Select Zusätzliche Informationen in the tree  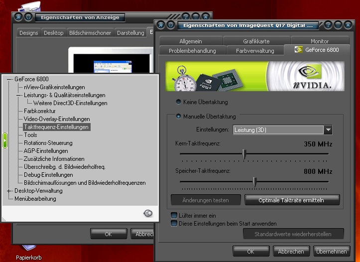click(54, 159)
